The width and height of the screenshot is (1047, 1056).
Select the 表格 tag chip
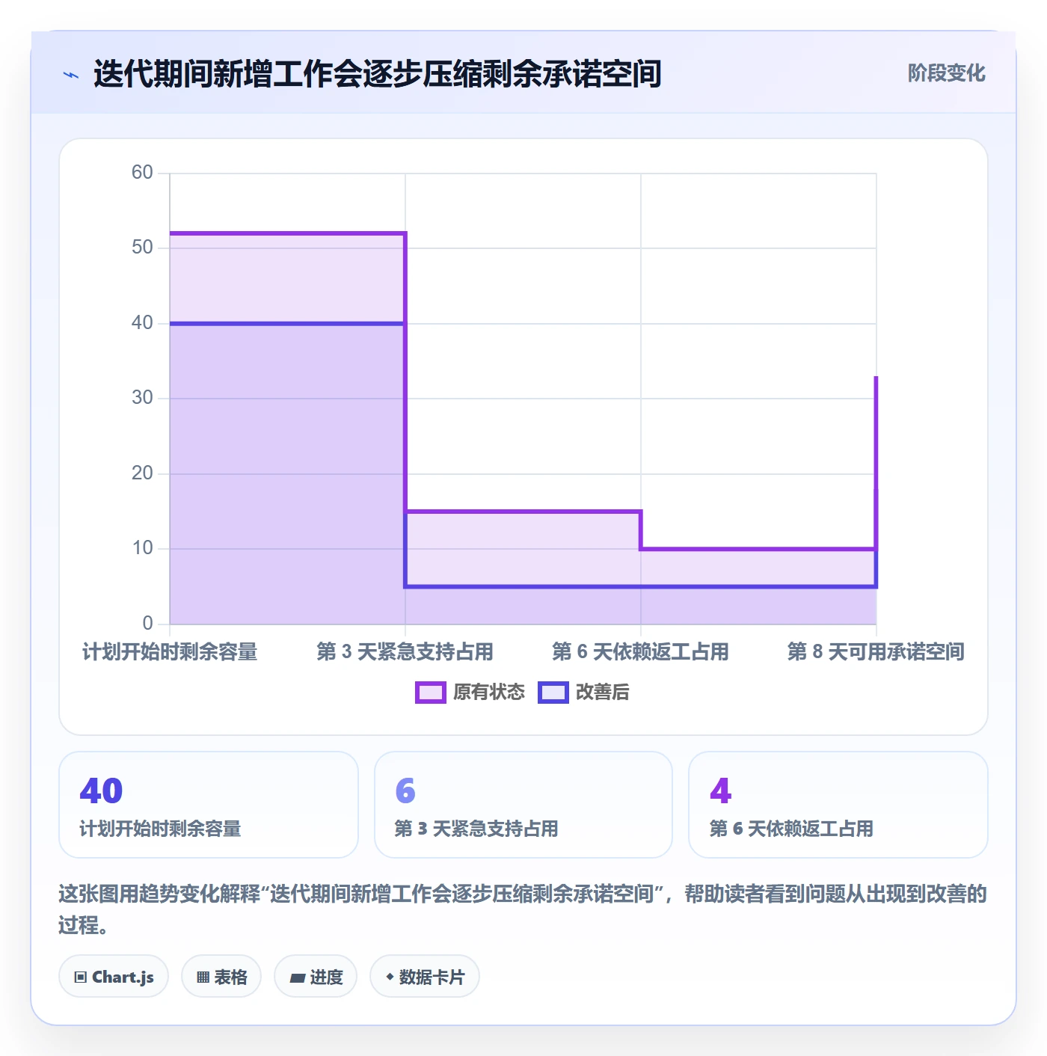[x=221, y=977]
